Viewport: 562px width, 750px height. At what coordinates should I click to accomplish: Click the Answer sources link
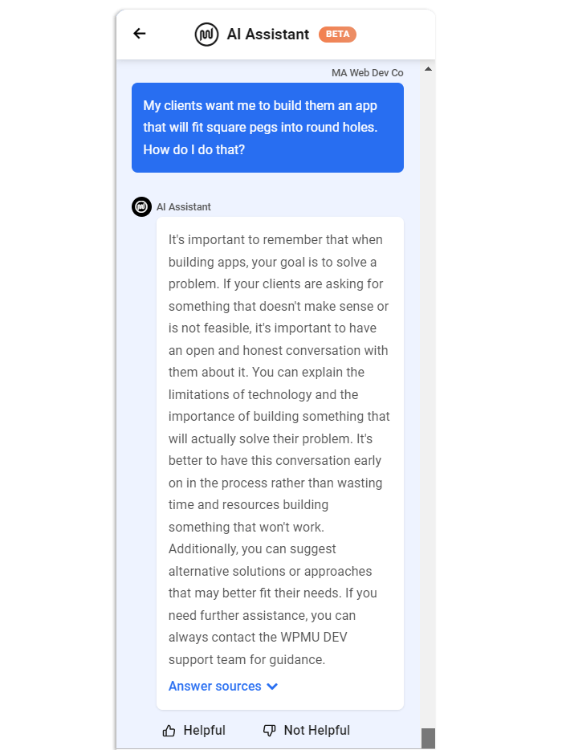pos(214,686)
